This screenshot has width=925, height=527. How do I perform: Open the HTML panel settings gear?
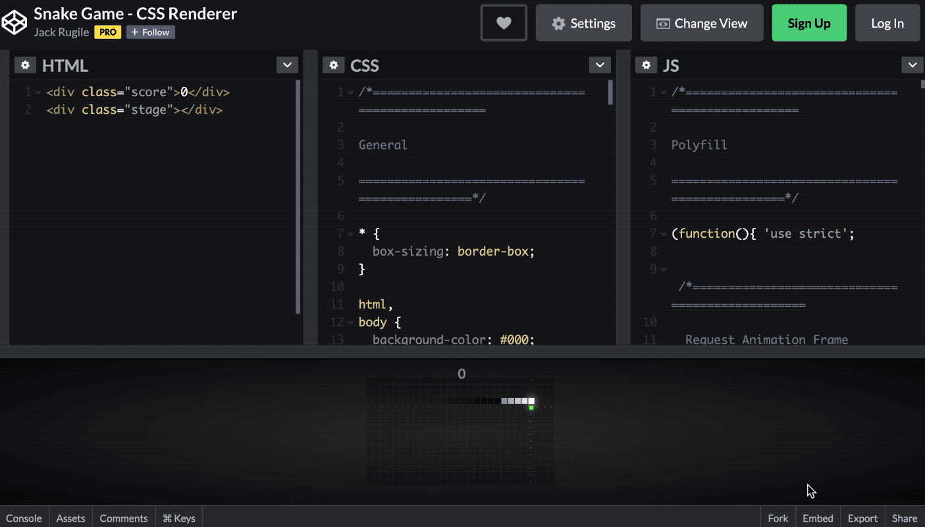(25, 65)
